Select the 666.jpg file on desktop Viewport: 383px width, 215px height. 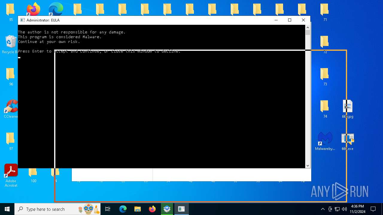[347, 109]
